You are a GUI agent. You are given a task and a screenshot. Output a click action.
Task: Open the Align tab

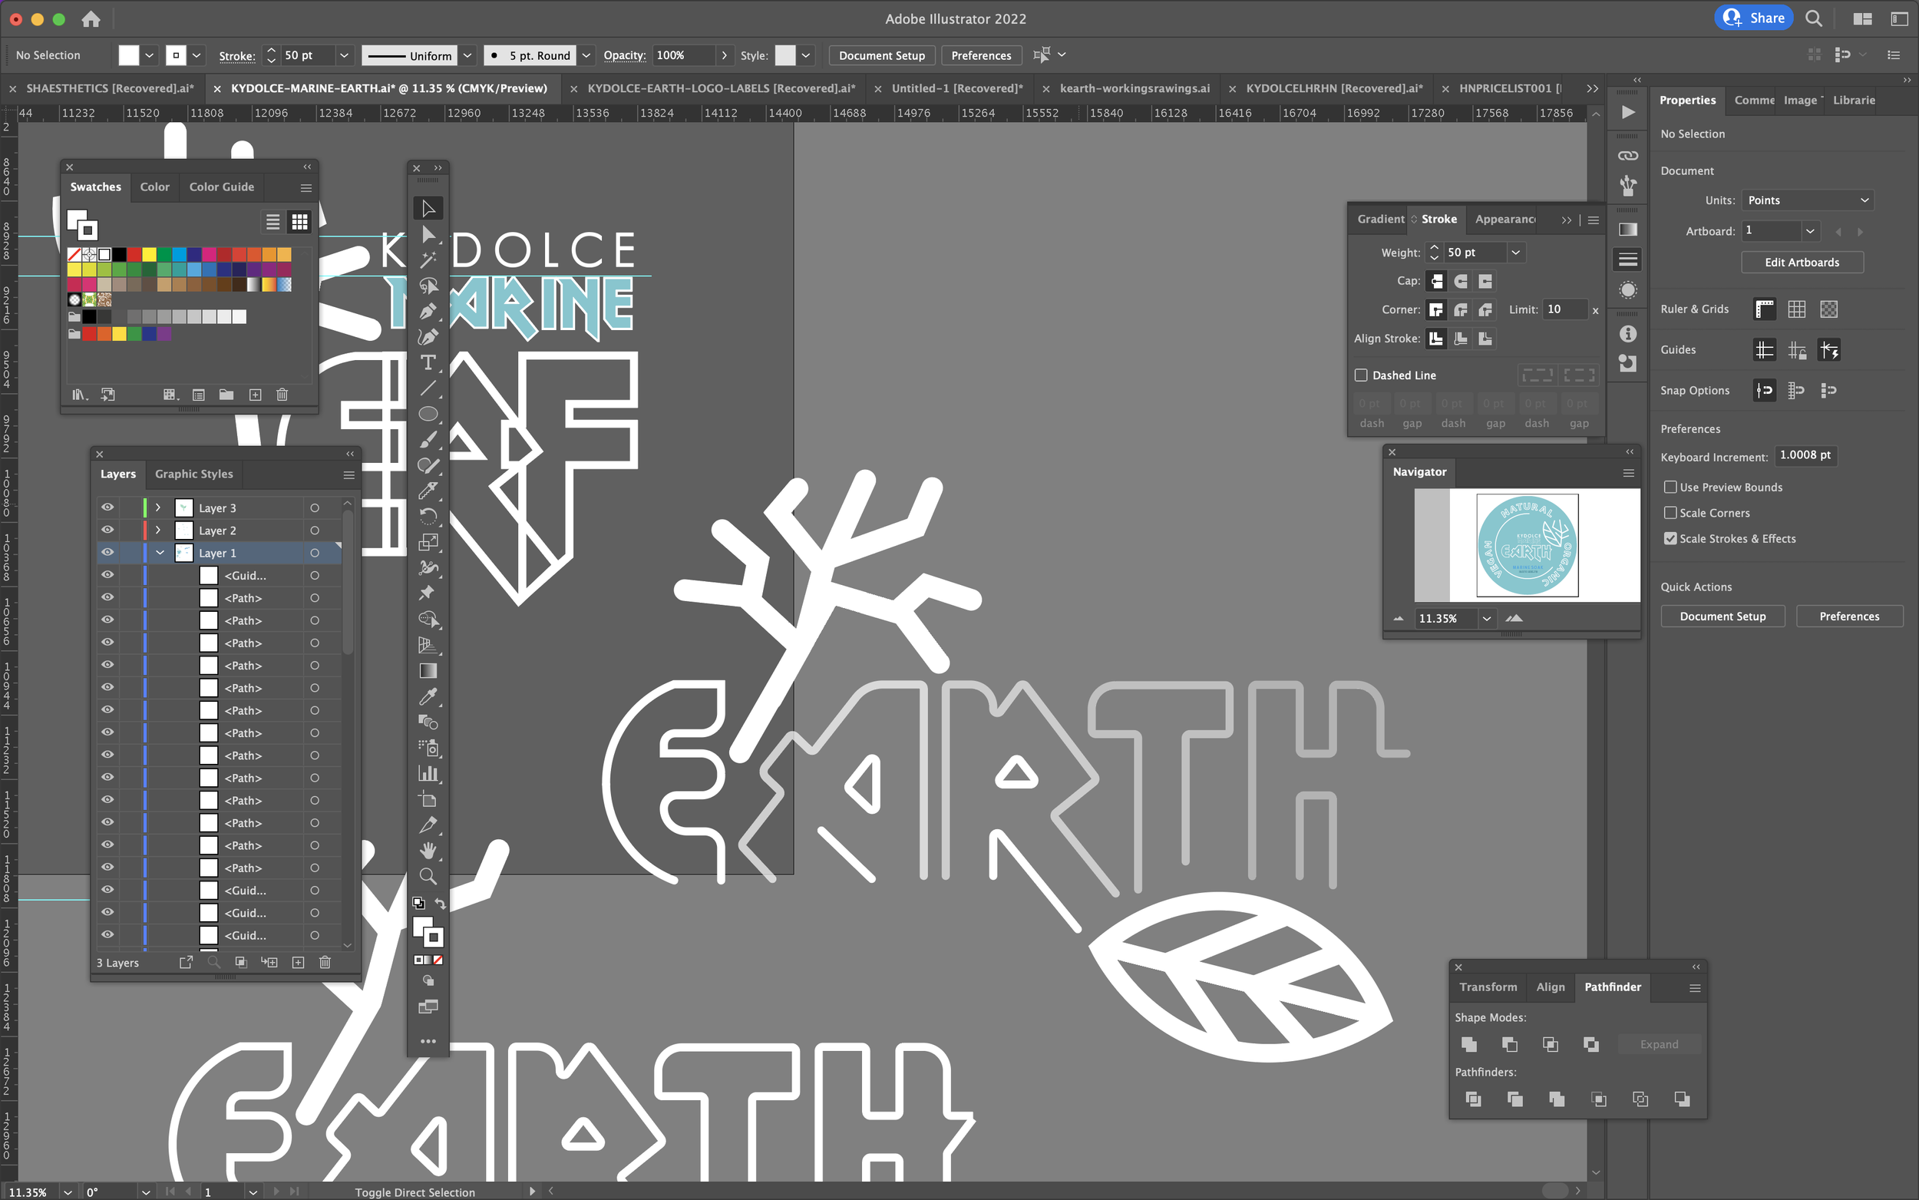point(1550,987)
